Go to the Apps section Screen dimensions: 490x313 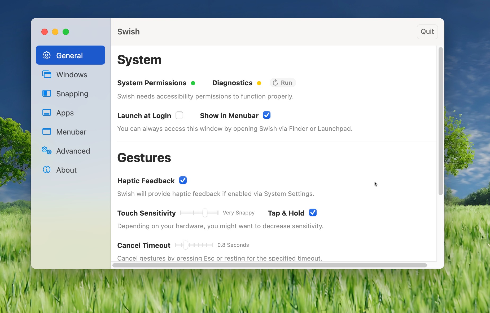[71, 113]
